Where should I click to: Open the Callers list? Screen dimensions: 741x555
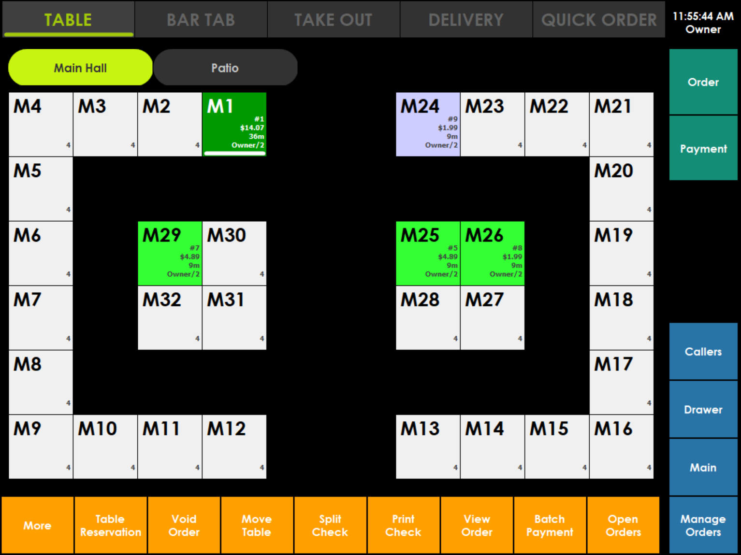[703, 351]
